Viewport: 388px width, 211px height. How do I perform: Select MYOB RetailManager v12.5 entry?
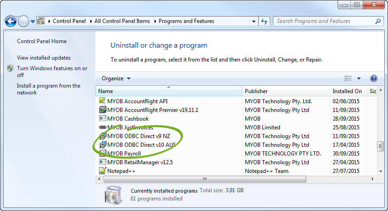tap(140, 162)
